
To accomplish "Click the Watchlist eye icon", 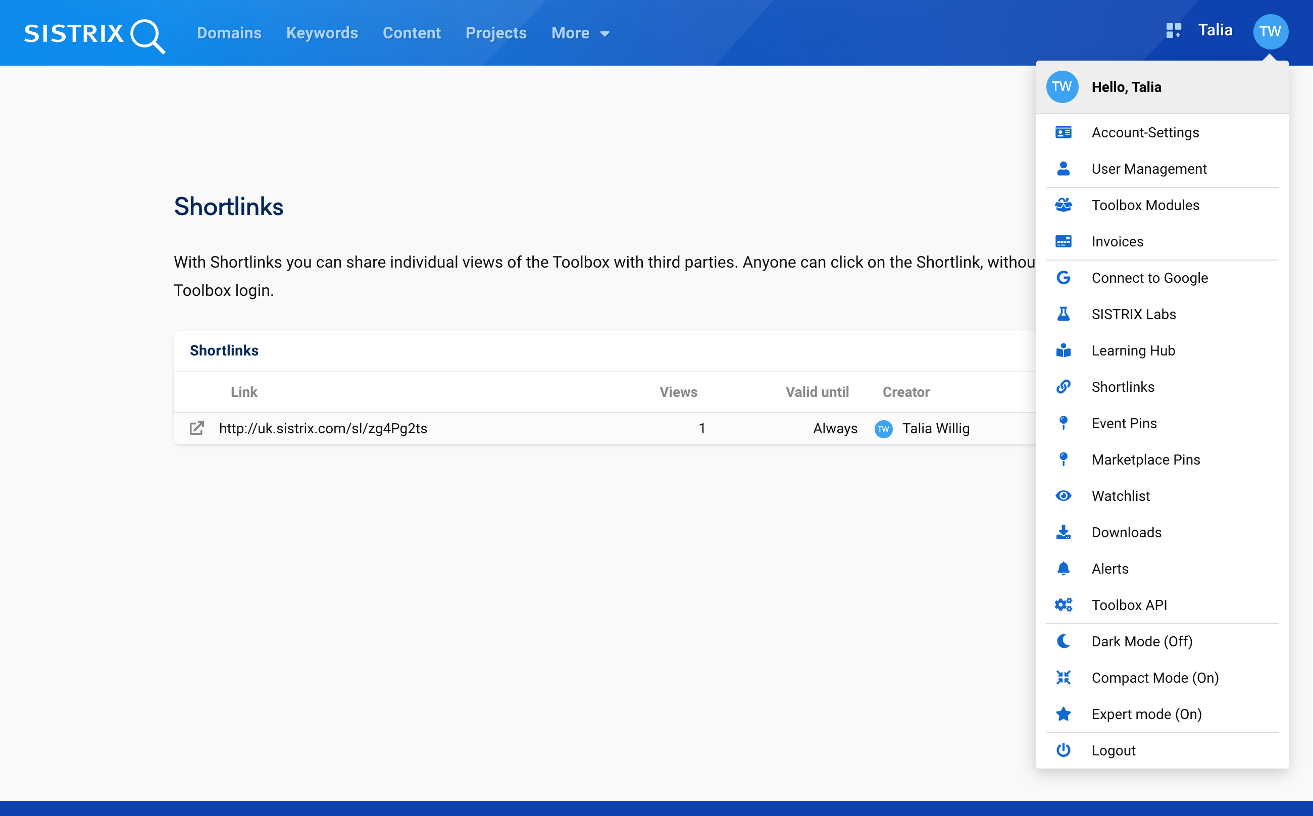I will [1063, 495].
